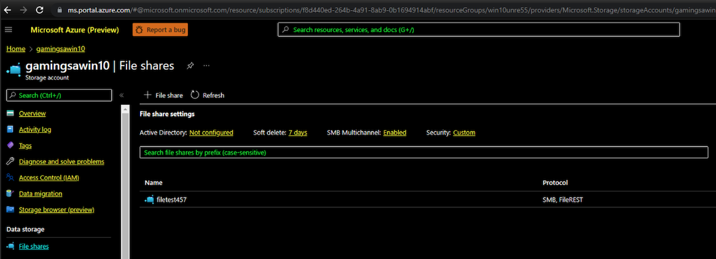Add a new File share
716x259 pixels.
pyautogui.click(x=163, y=95)
